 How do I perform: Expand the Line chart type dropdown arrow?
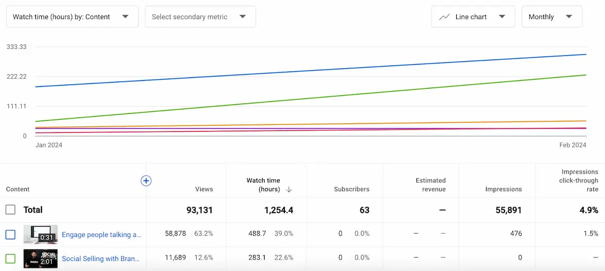point(502,17)
